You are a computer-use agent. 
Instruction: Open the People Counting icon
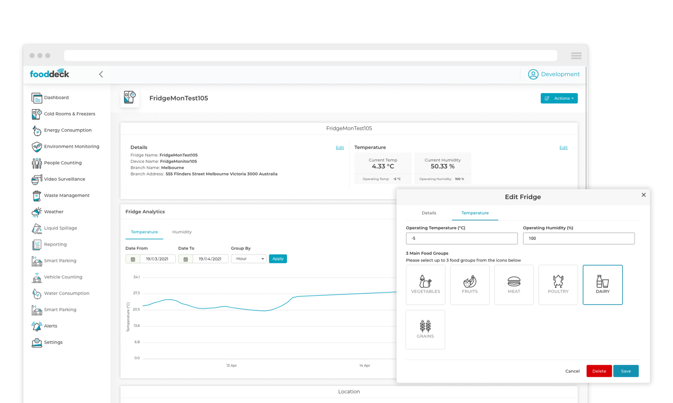click(x=37, y=163)
